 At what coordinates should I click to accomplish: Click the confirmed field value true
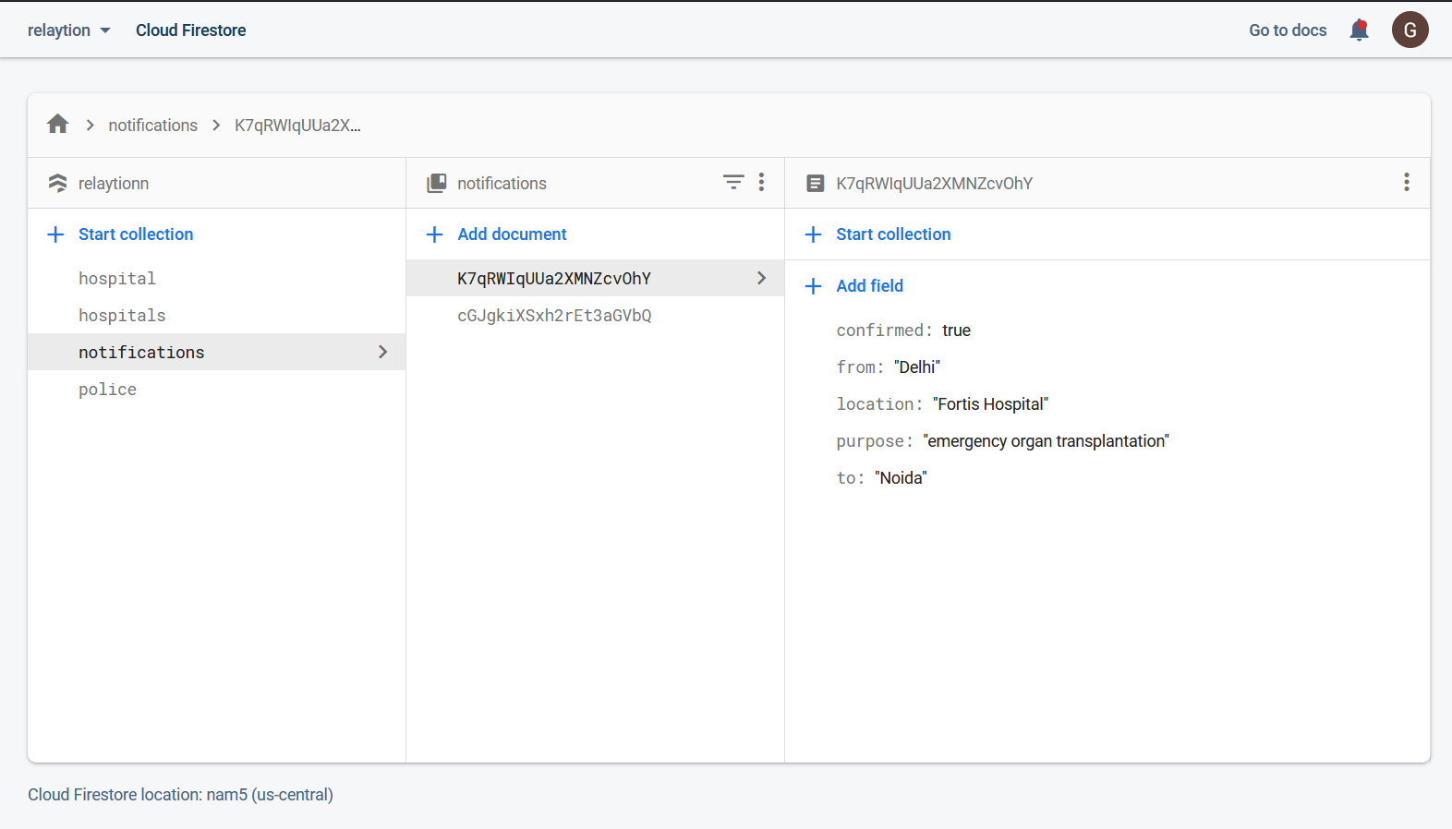(x=956, y=330)
